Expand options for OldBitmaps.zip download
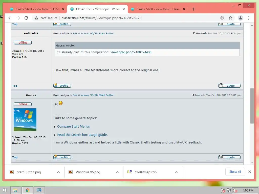This screenshot has height=194, width=259. [x=176, y=172]
